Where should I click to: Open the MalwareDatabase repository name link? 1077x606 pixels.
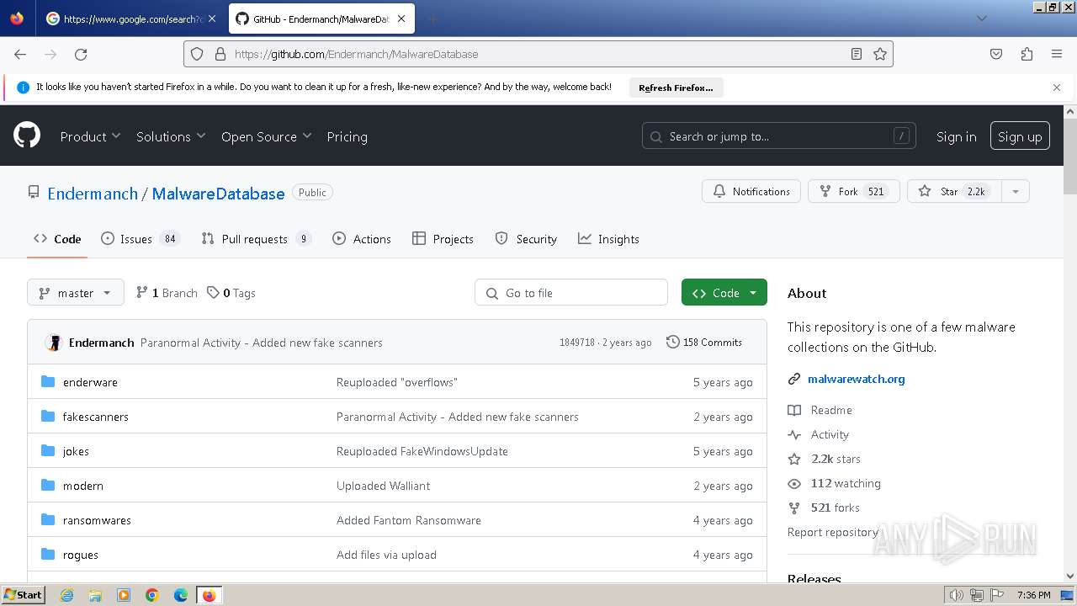tap(218, 193)
